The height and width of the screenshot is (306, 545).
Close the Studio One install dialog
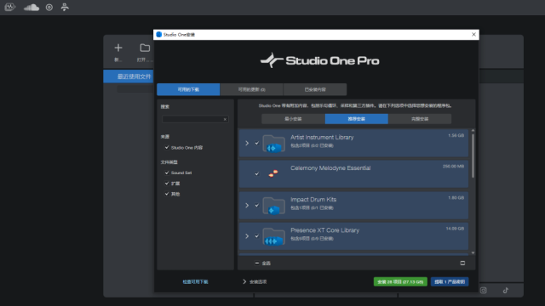pos(473,34)
